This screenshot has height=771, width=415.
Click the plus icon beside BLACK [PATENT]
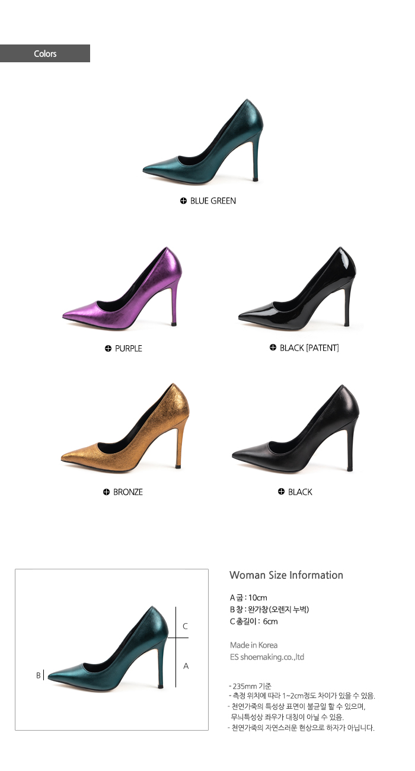pyautogui.click(x=273, y=348)
